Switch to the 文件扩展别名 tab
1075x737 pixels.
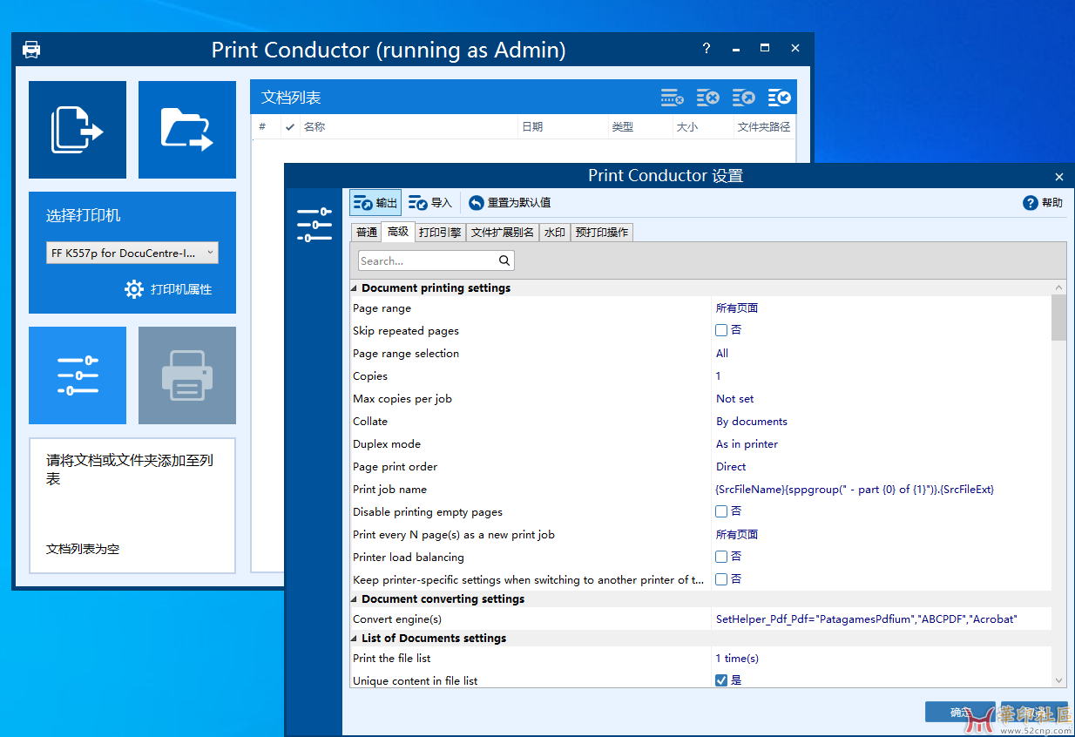tap(503, 233)
